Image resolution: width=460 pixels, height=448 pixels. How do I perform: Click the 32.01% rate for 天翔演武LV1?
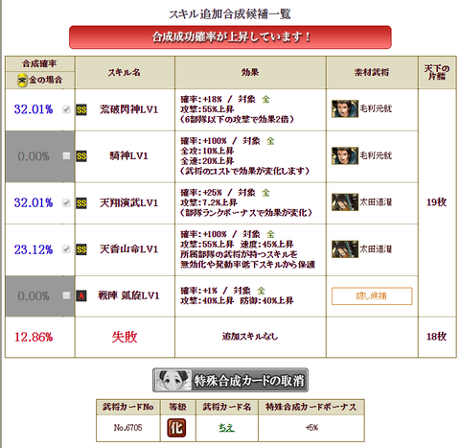34,202
